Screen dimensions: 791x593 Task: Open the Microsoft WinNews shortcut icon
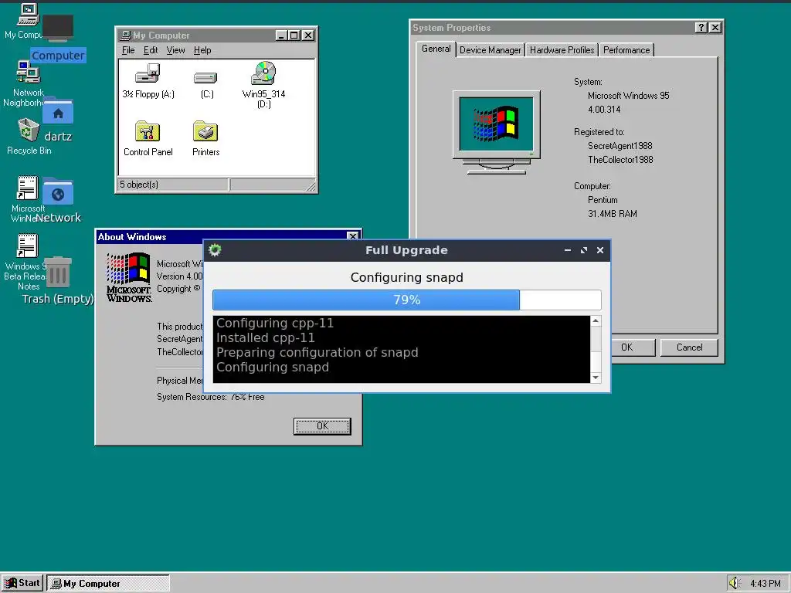tap(27, 188)
